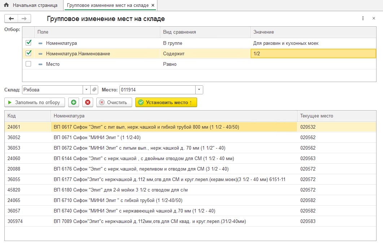Screen dimensions: 383x245
Task: Click the open-reference icon beside Склад field
Action: [x=94, y=90]
